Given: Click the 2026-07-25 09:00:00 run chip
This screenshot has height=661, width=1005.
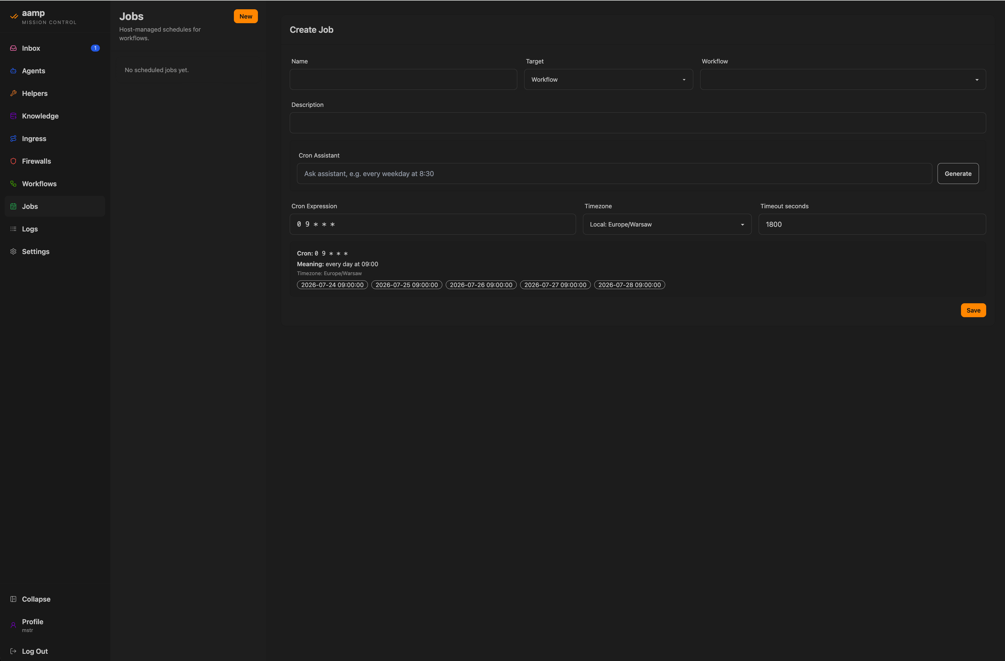Looking at the screenshot, I should click(x=407, y=285).
